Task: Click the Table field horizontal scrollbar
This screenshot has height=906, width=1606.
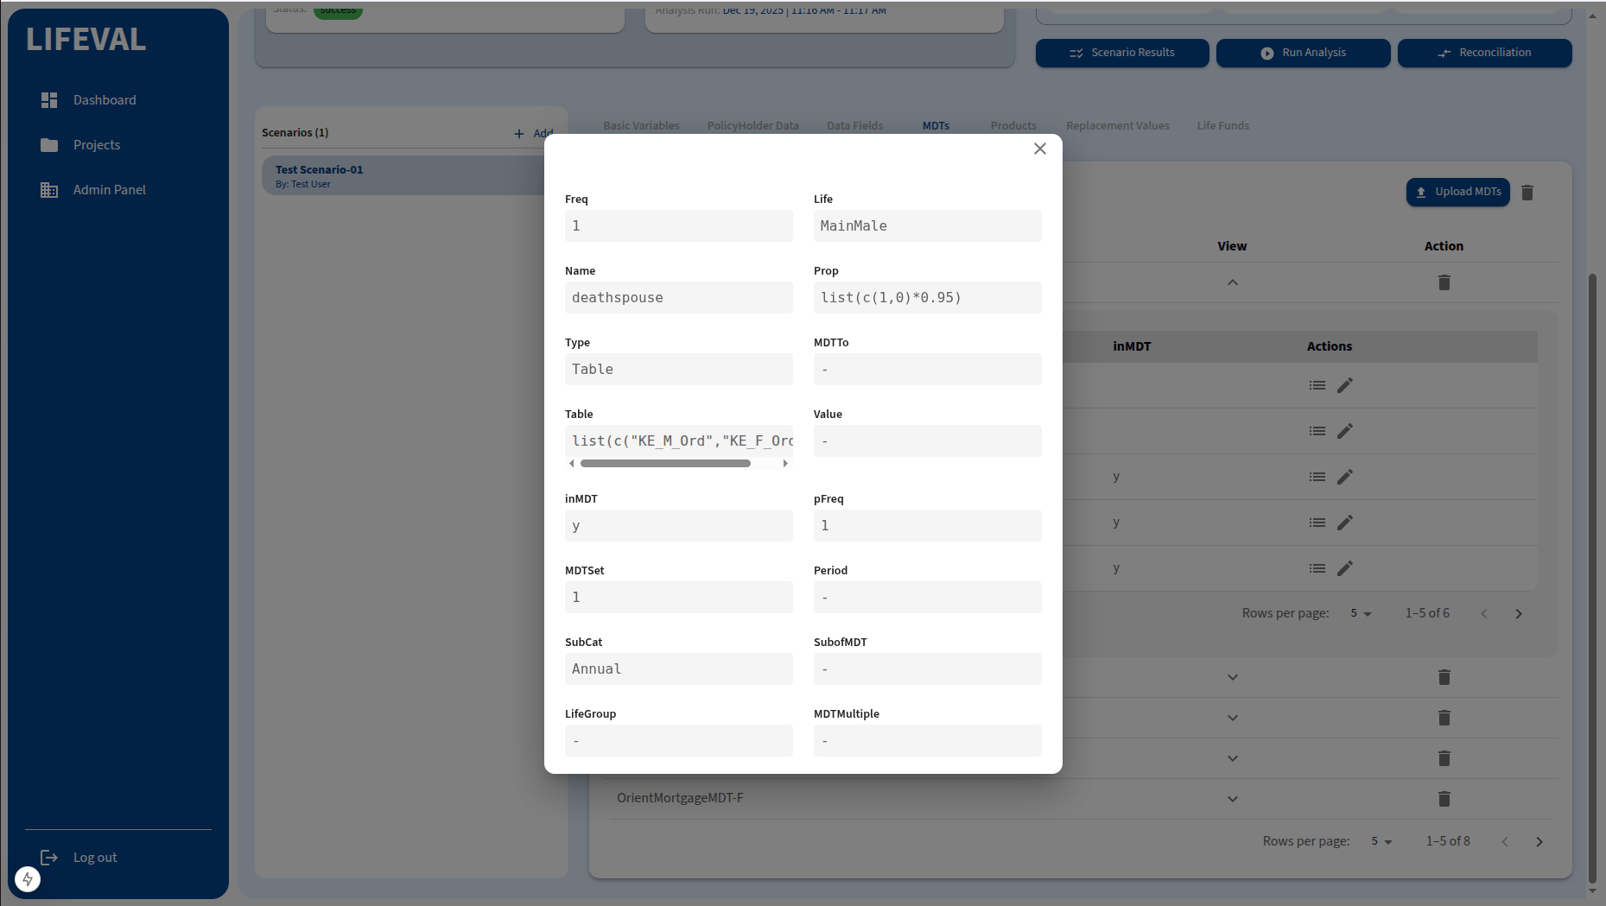Action: pyautogui.click(x=665, y=464)
